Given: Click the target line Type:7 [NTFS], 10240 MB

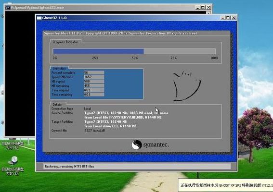Looking at the screenshot, I should (105, 122).
